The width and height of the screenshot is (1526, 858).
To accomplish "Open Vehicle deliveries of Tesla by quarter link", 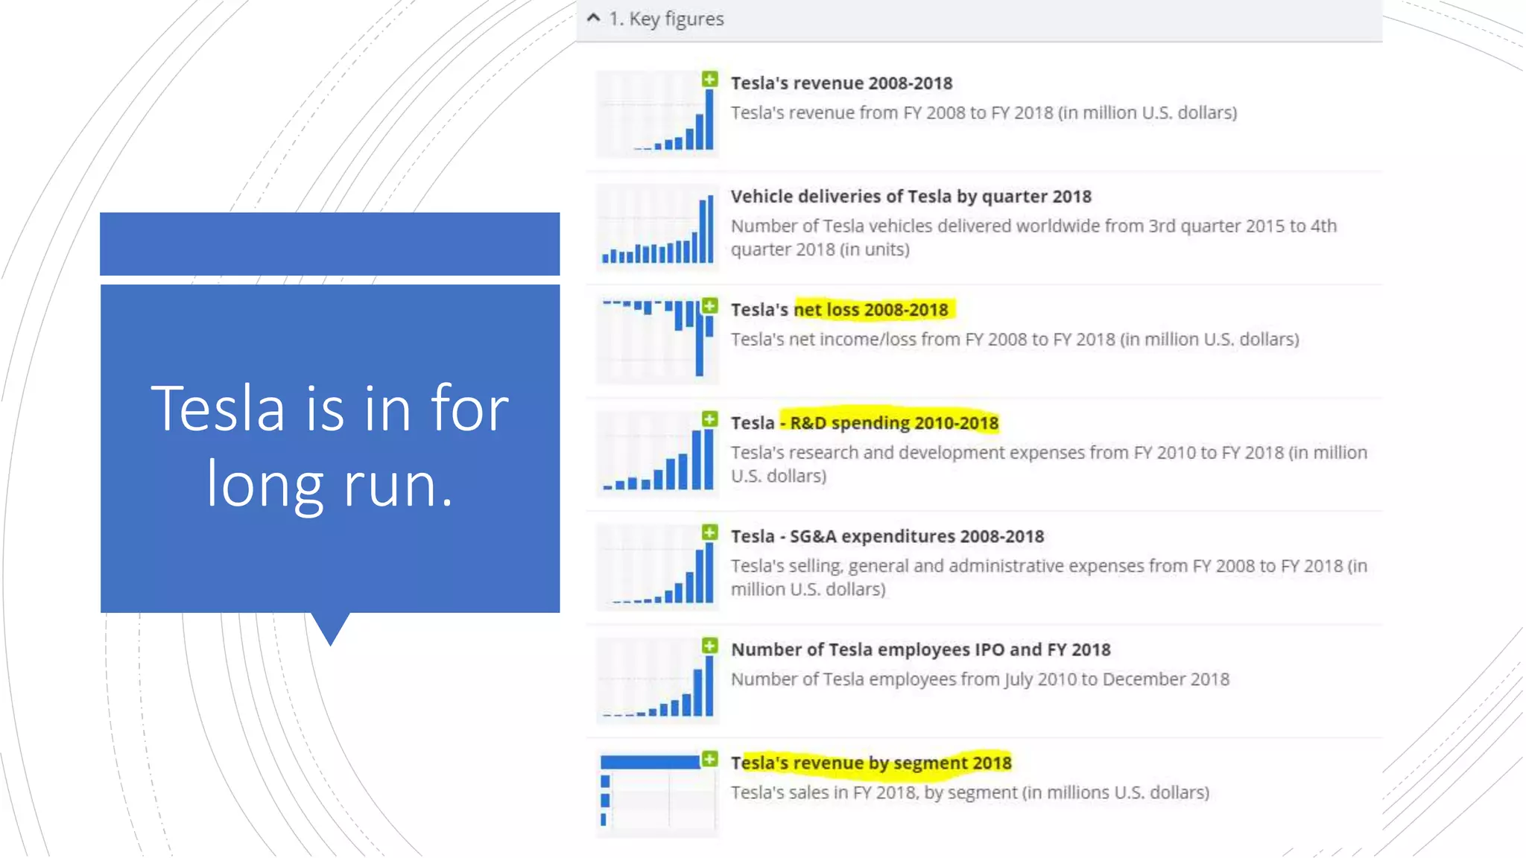I will (x=910, y=197).
